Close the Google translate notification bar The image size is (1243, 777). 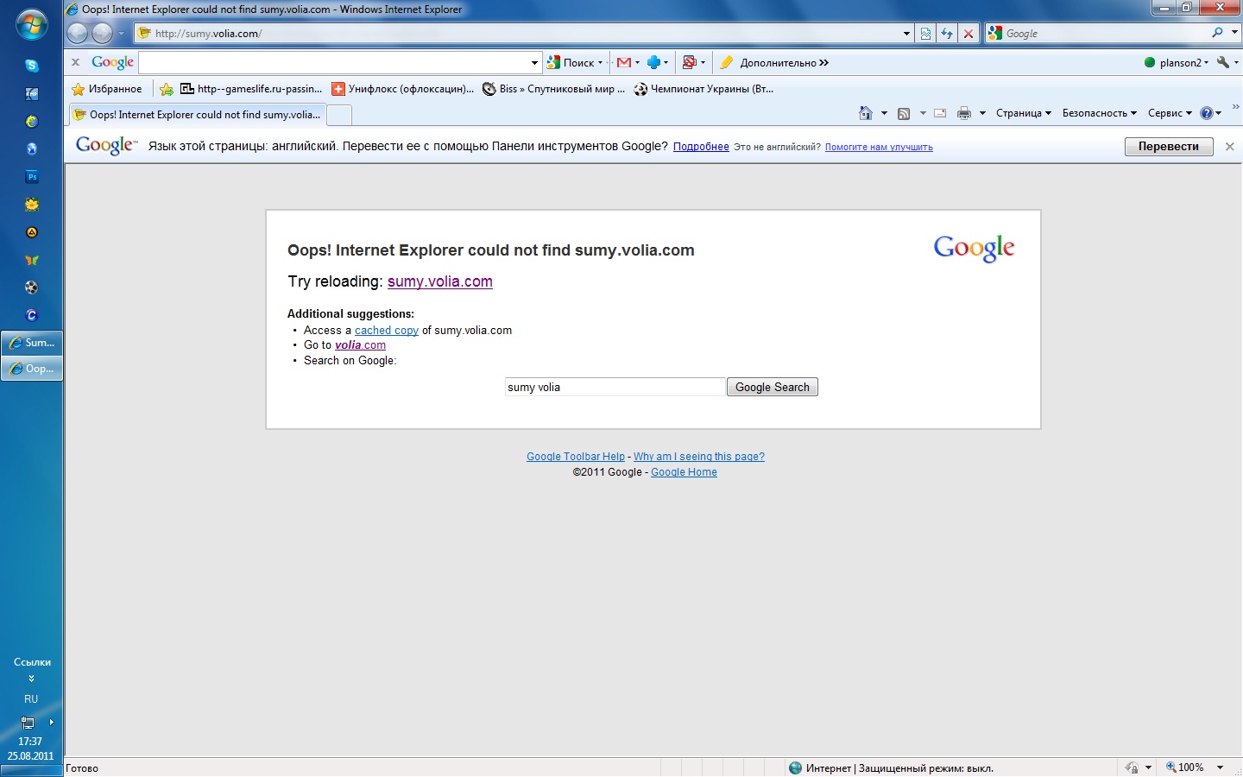(1230, 147)
